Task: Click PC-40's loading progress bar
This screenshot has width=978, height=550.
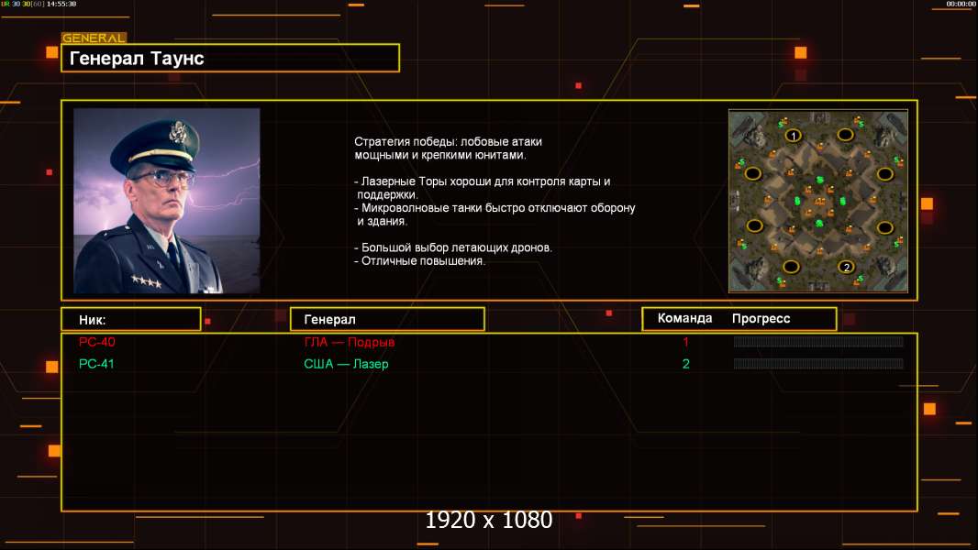Action: point(818,341)
